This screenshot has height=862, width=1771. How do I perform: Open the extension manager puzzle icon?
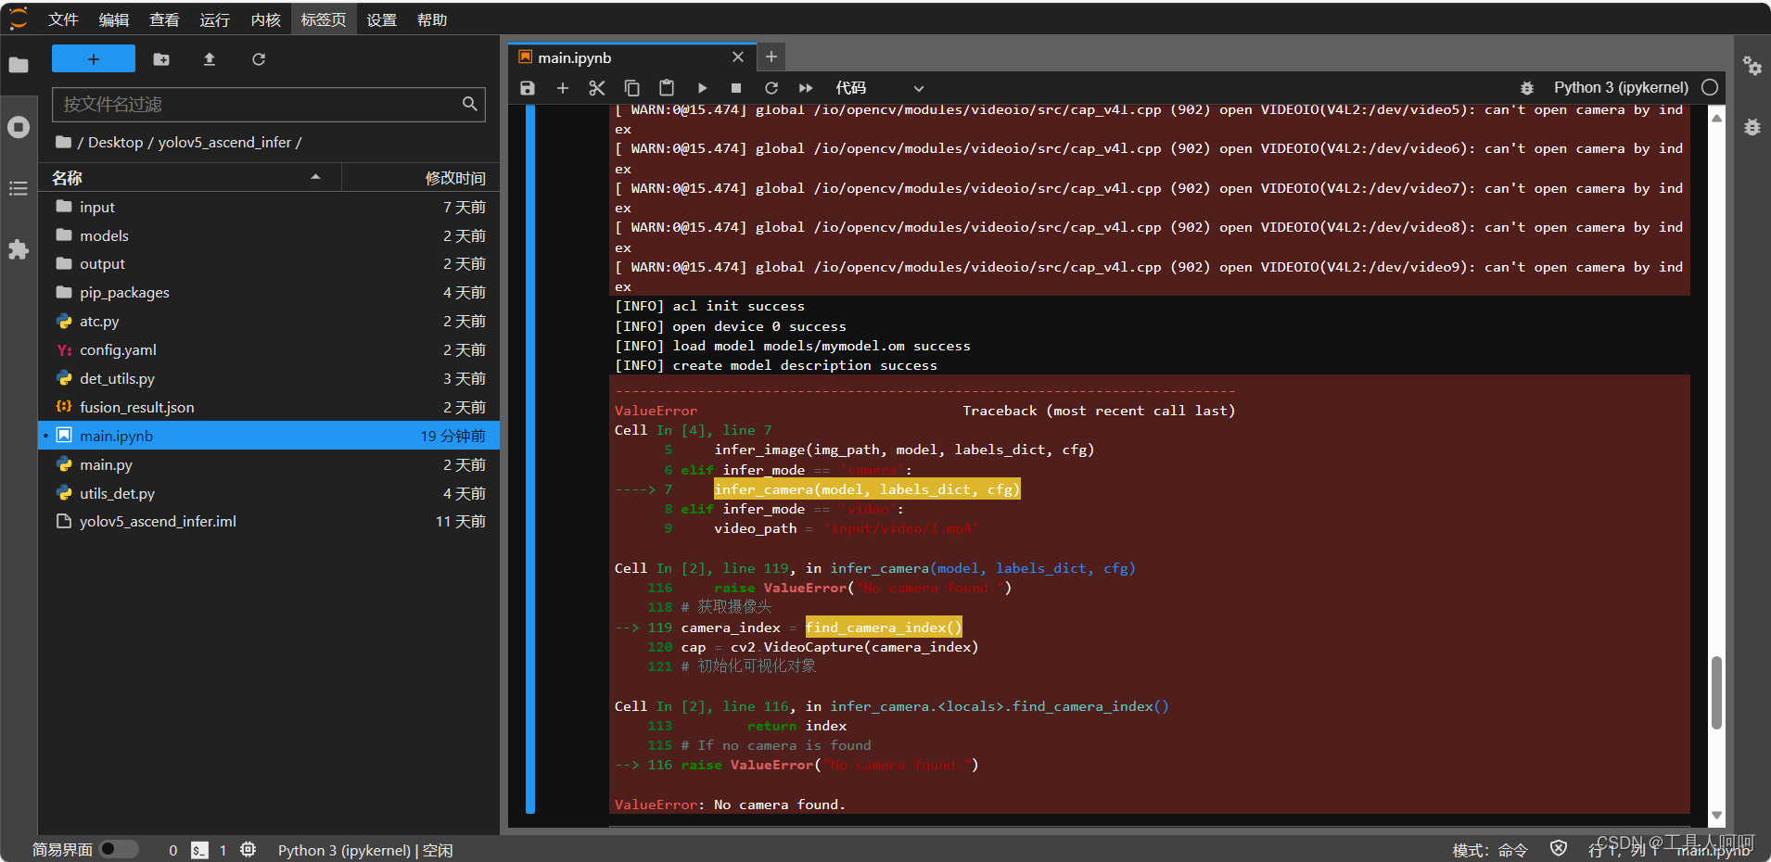point(19,249)
